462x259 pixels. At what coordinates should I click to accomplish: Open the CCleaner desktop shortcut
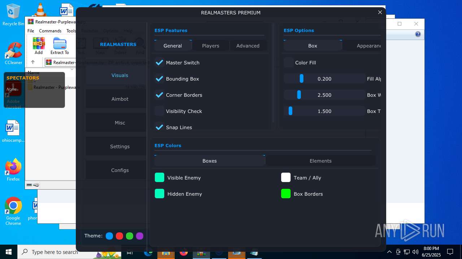coord(13,53)
